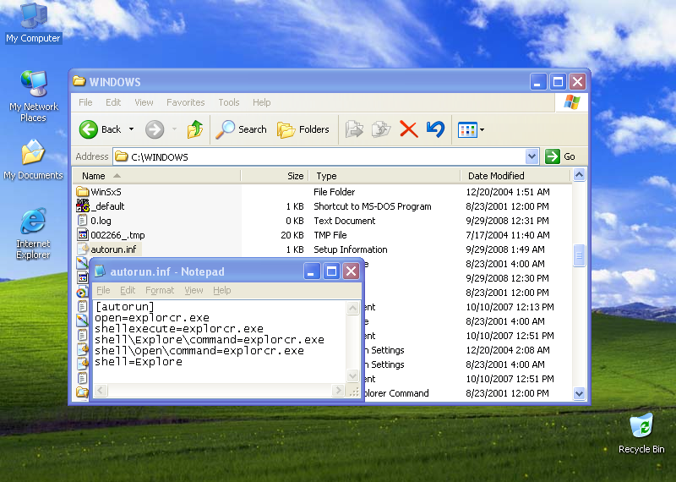
Task: Click the WinSxS folder icon
Action: [x=82, y=192]
